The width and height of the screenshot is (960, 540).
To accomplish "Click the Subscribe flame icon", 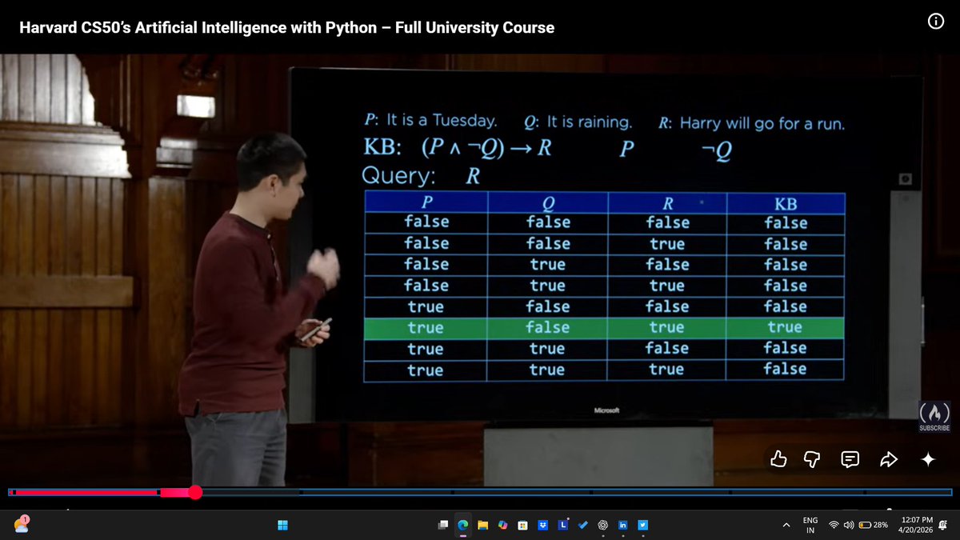I will [934, 412].
